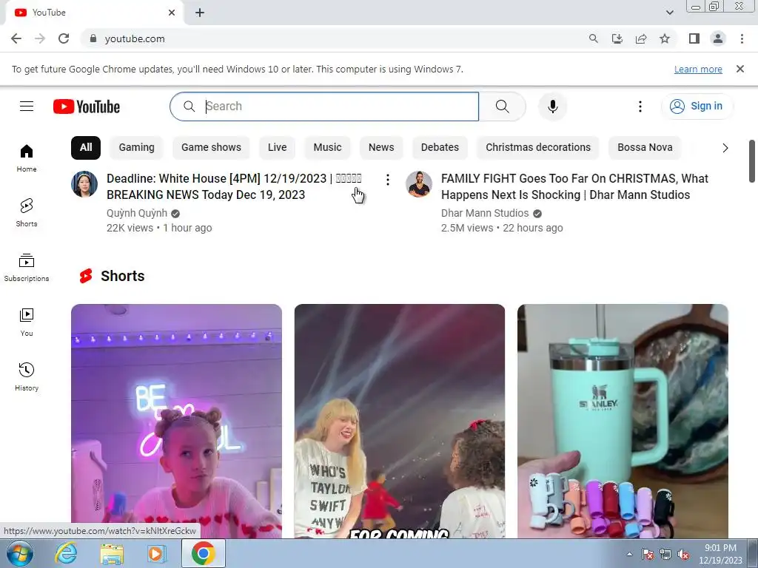
Task: Start voice search with the microphone icon
Action: pos(552,106)
